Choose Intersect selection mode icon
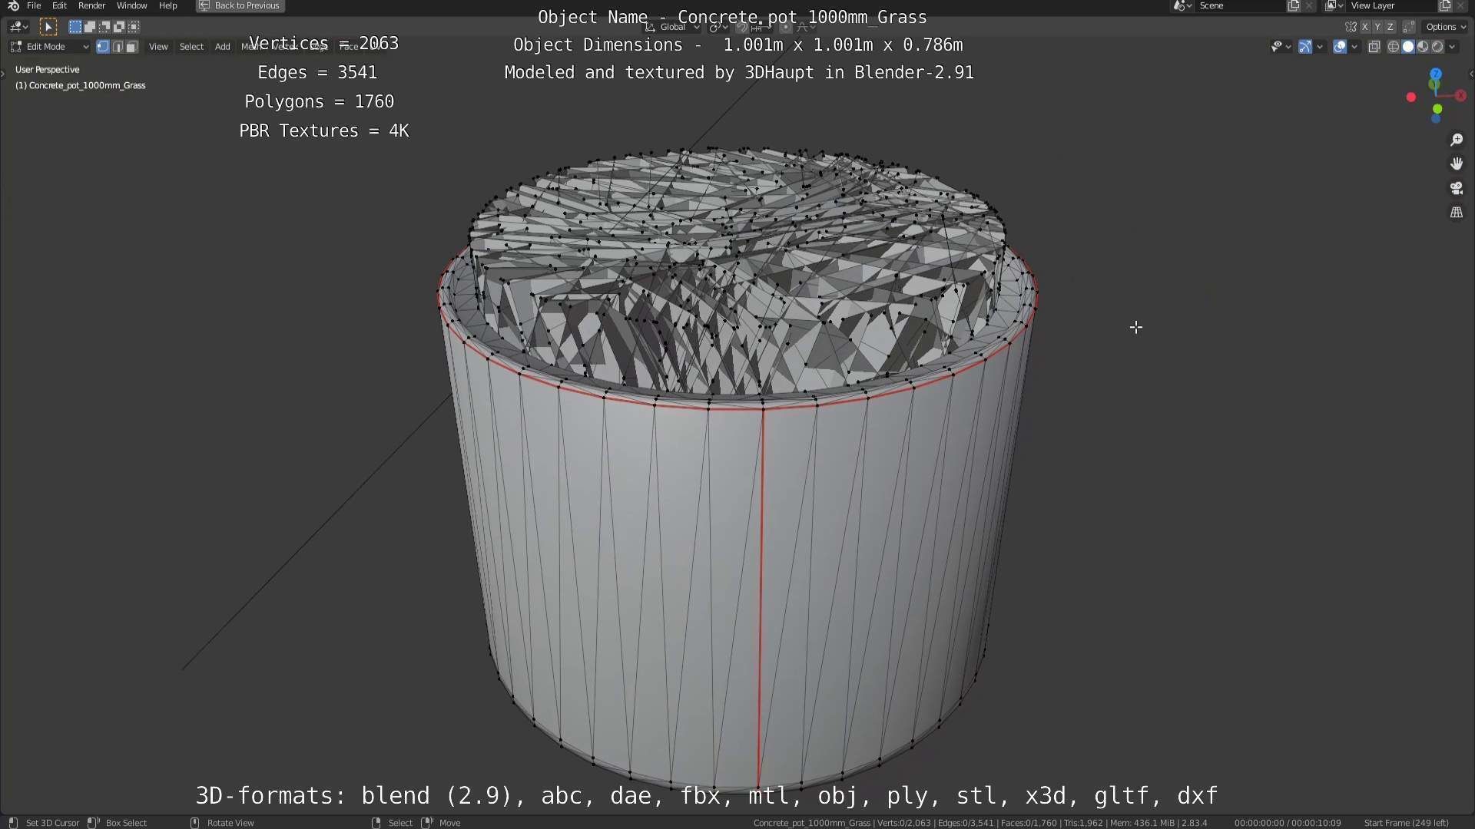Viewport: 1475px width, 829px height. 133,27
